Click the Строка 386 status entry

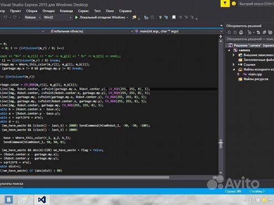233,191
